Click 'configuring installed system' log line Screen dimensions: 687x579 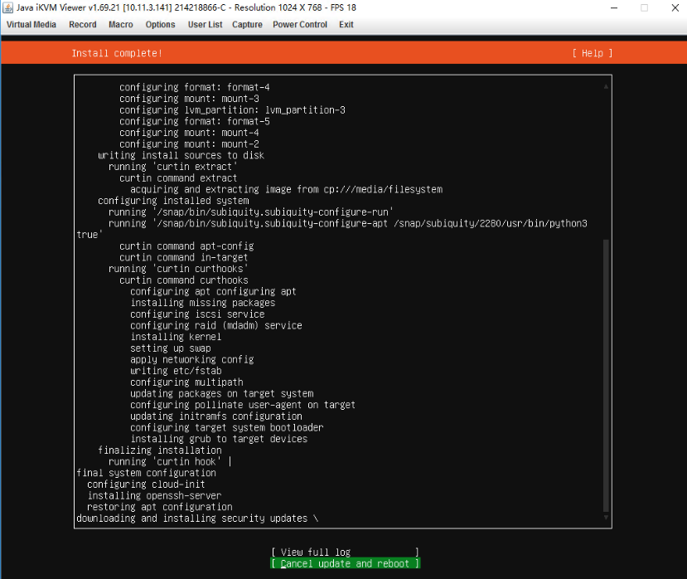pos(173,201)
